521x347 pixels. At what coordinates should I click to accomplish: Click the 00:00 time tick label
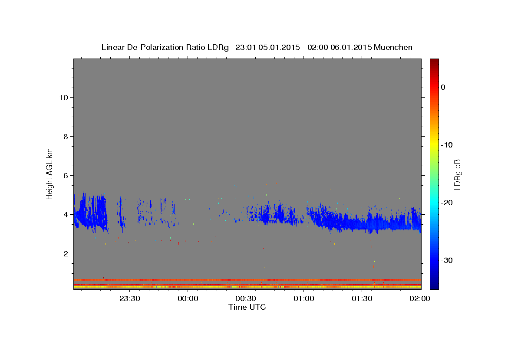click(188, 298)
